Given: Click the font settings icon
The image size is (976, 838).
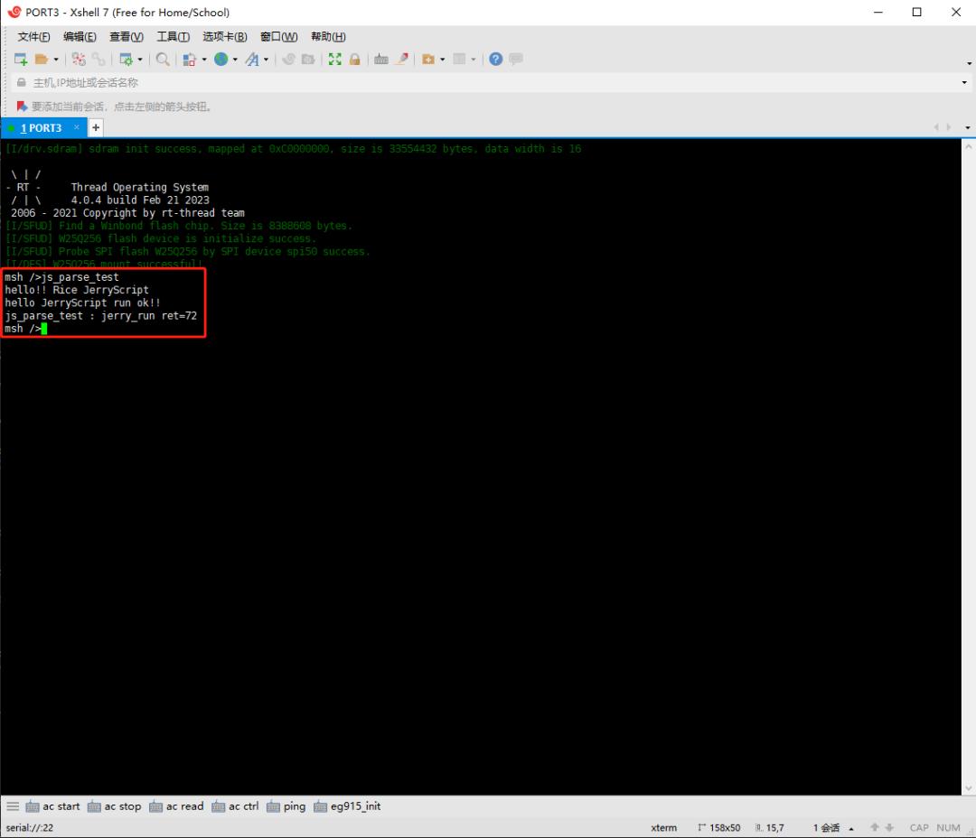Looking at the screenshot, I should (252, 59).
